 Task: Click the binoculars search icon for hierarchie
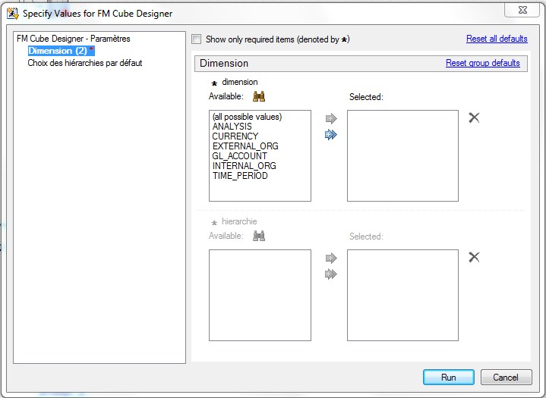[259, 236]
